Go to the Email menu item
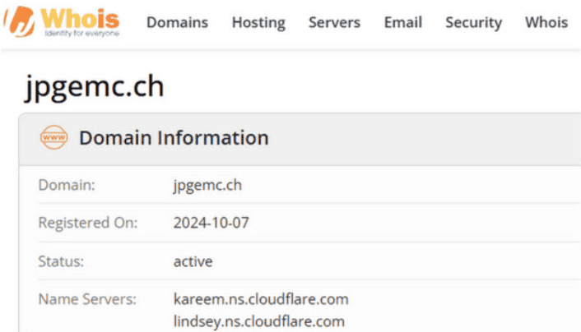 click(402, 22)
